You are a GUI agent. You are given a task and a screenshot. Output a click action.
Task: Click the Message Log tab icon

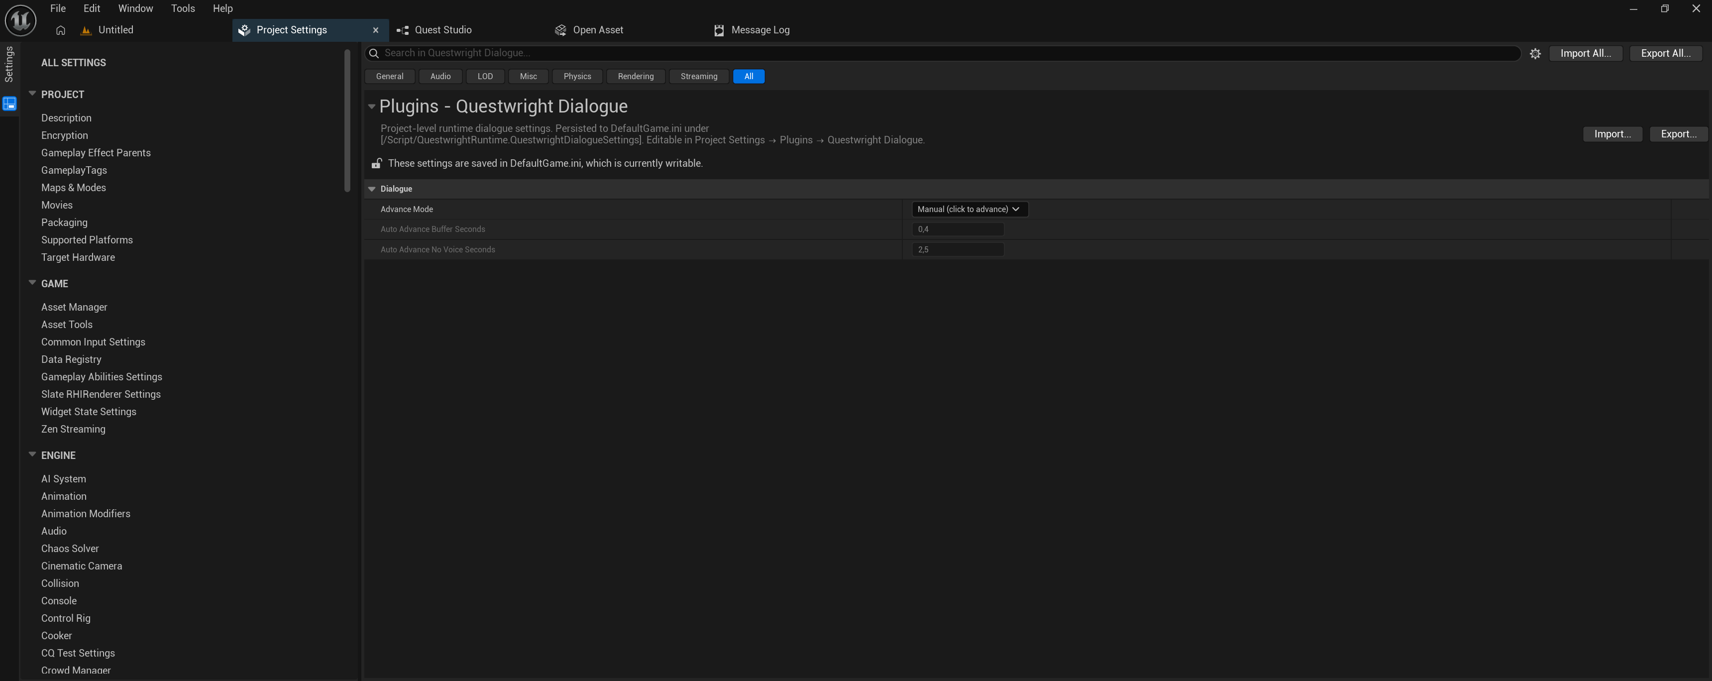pyautogui.click(x=719, y=30)
